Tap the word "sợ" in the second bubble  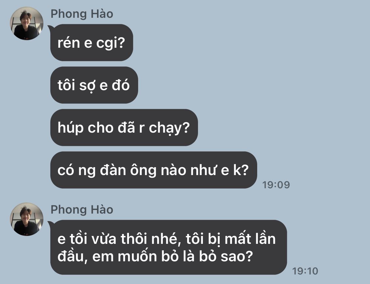pos(87,85)
